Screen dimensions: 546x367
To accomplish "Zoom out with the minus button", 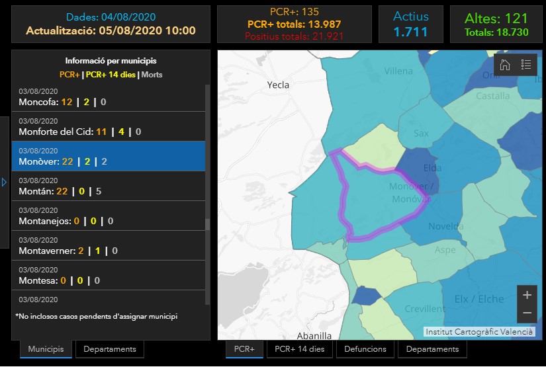I will [527, 313].
